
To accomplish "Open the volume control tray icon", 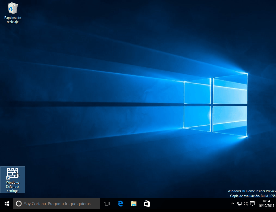I will point(246,204).
